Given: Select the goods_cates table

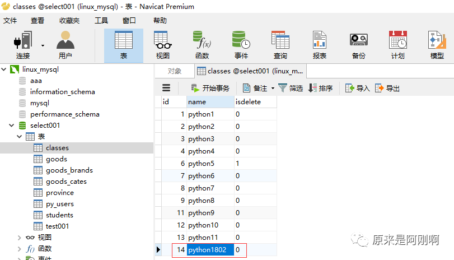Looking at the screenshot, I should coord(66,182).
